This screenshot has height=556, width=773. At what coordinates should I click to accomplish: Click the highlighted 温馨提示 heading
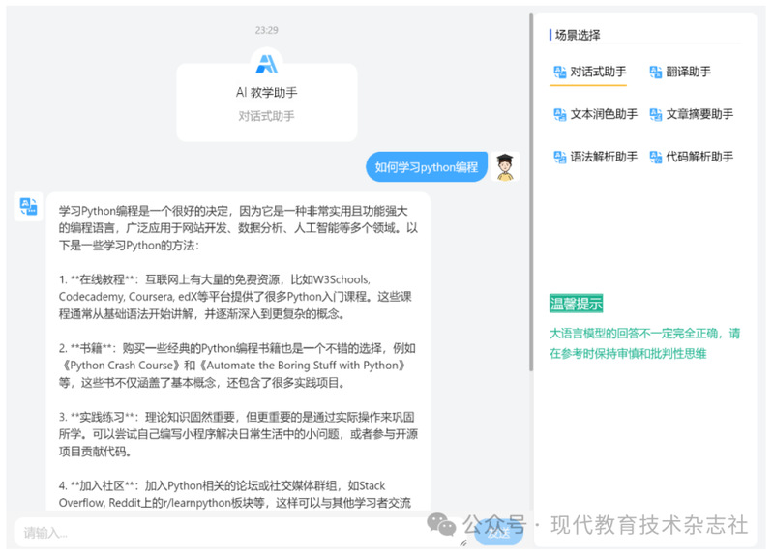pos(576,304)
